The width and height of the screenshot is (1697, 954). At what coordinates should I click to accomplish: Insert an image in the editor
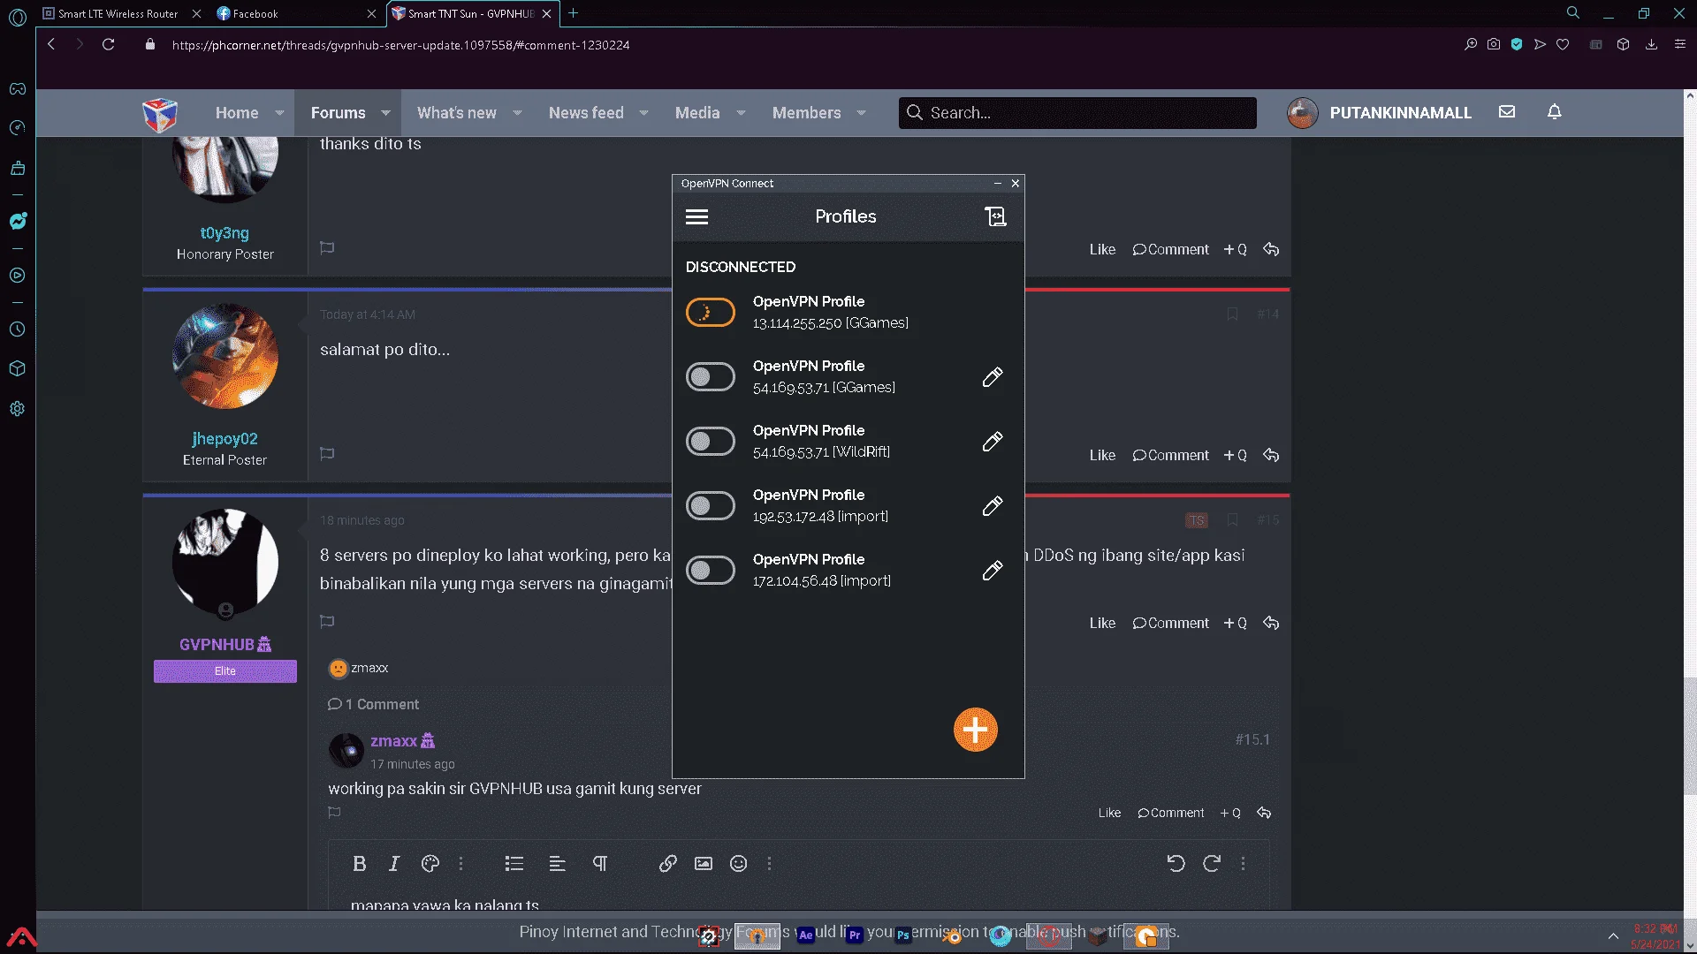704,864
